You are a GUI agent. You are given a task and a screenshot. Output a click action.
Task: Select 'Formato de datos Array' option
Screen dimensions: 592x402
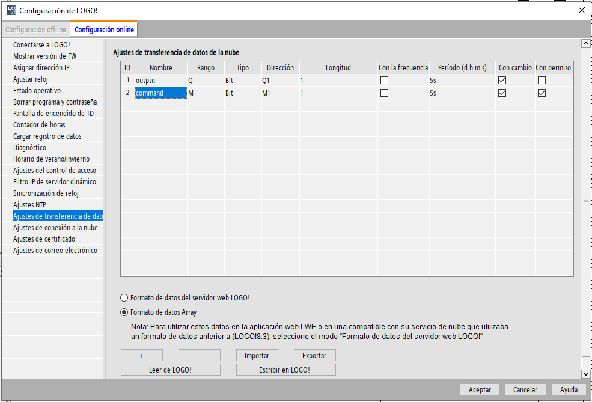pos(124,312)
